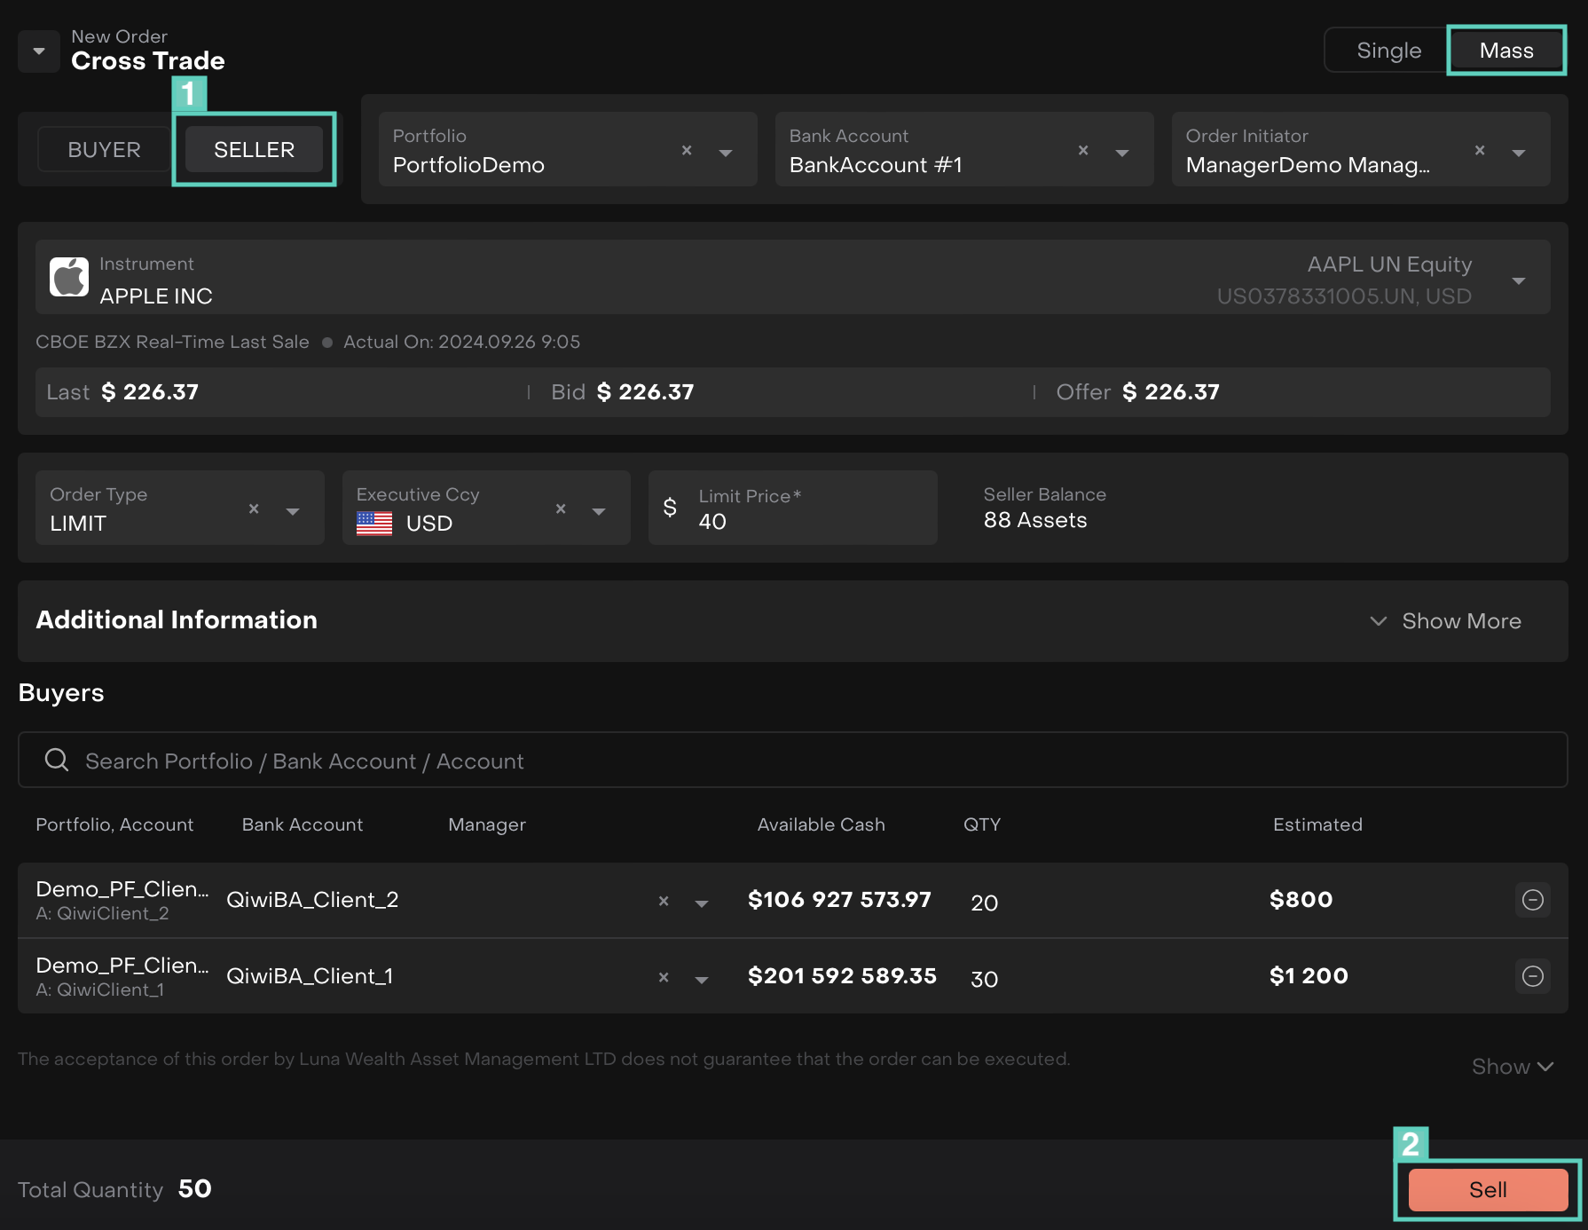Switch to Single order mode

click(x=1388, y=51)
